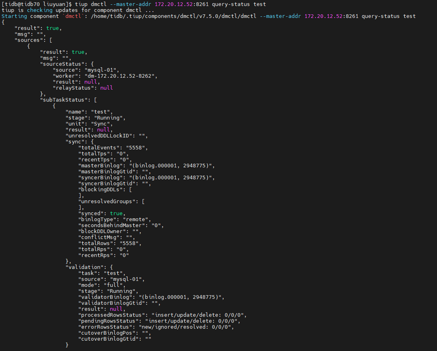Select the "totalTps": "0" line

coord(104,154)
